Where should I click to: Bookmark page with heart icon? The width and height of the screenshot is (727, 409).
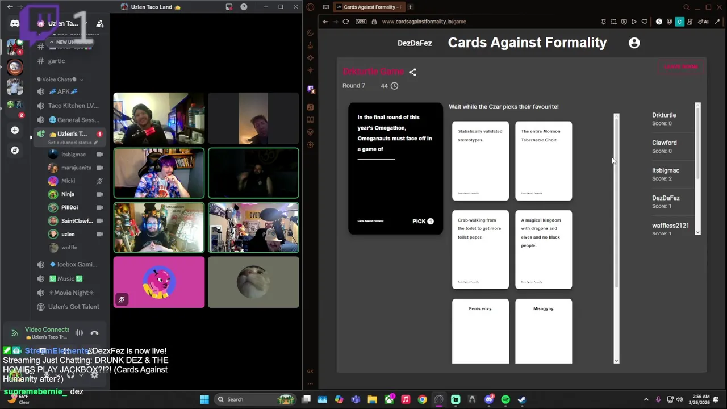pyautogui.click(x=644, y=22)
